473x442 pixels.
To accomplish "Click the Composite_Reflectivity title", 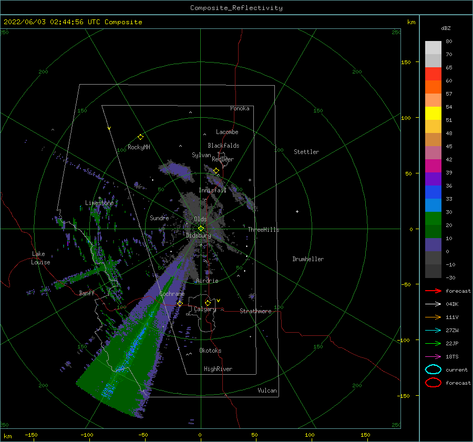I will click(236, 8).
